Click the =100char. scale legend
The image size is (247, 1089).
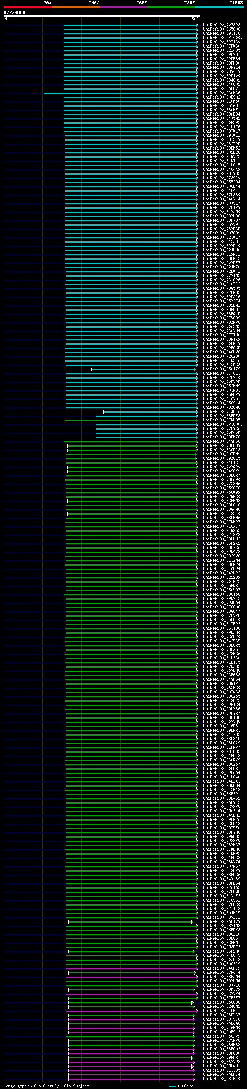pos(184,1086)
